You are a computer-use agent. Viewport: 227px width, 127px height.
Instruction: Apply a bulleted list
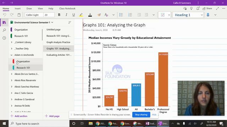pos(121,15)
